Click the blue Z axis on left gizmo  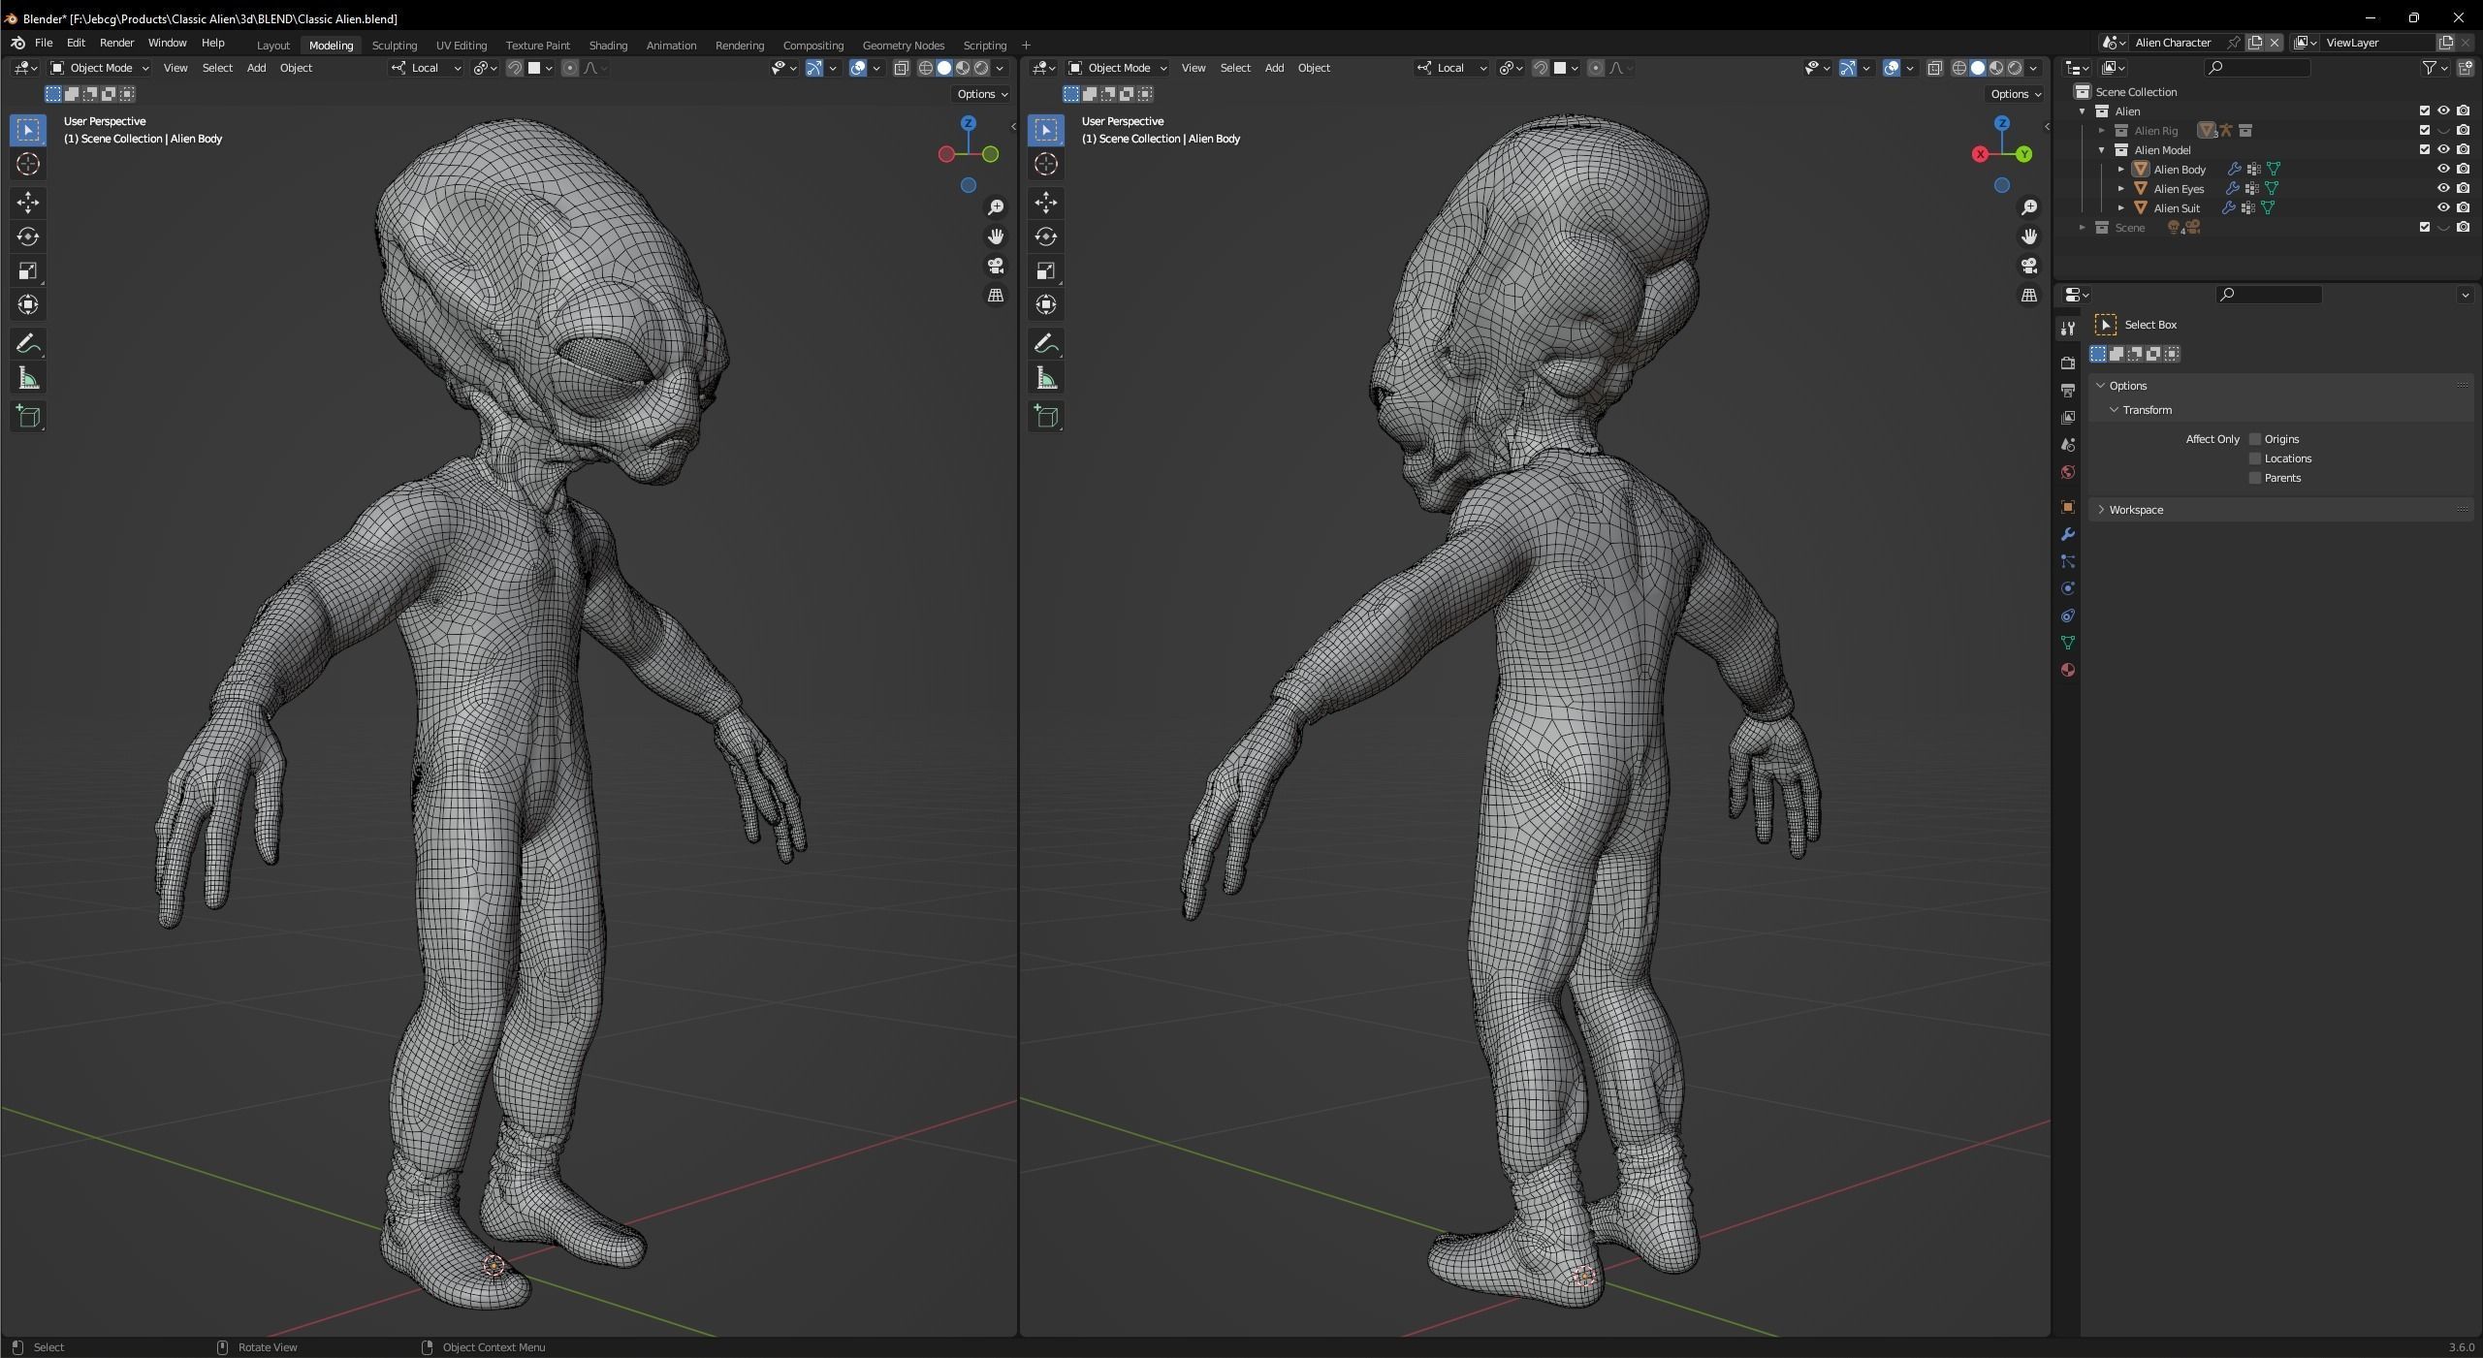[x=968, y=124]
